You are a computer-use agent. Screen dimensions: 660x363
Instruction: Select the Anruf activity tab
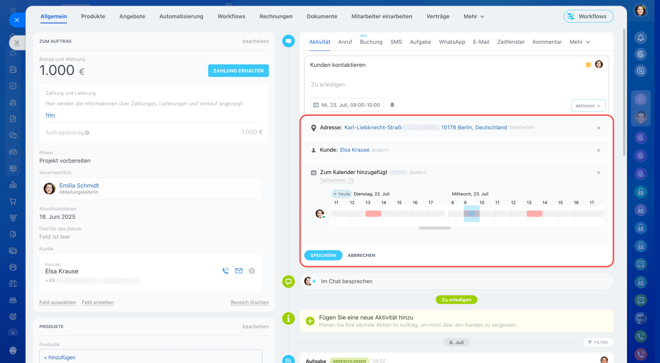(x=345, y=42)
